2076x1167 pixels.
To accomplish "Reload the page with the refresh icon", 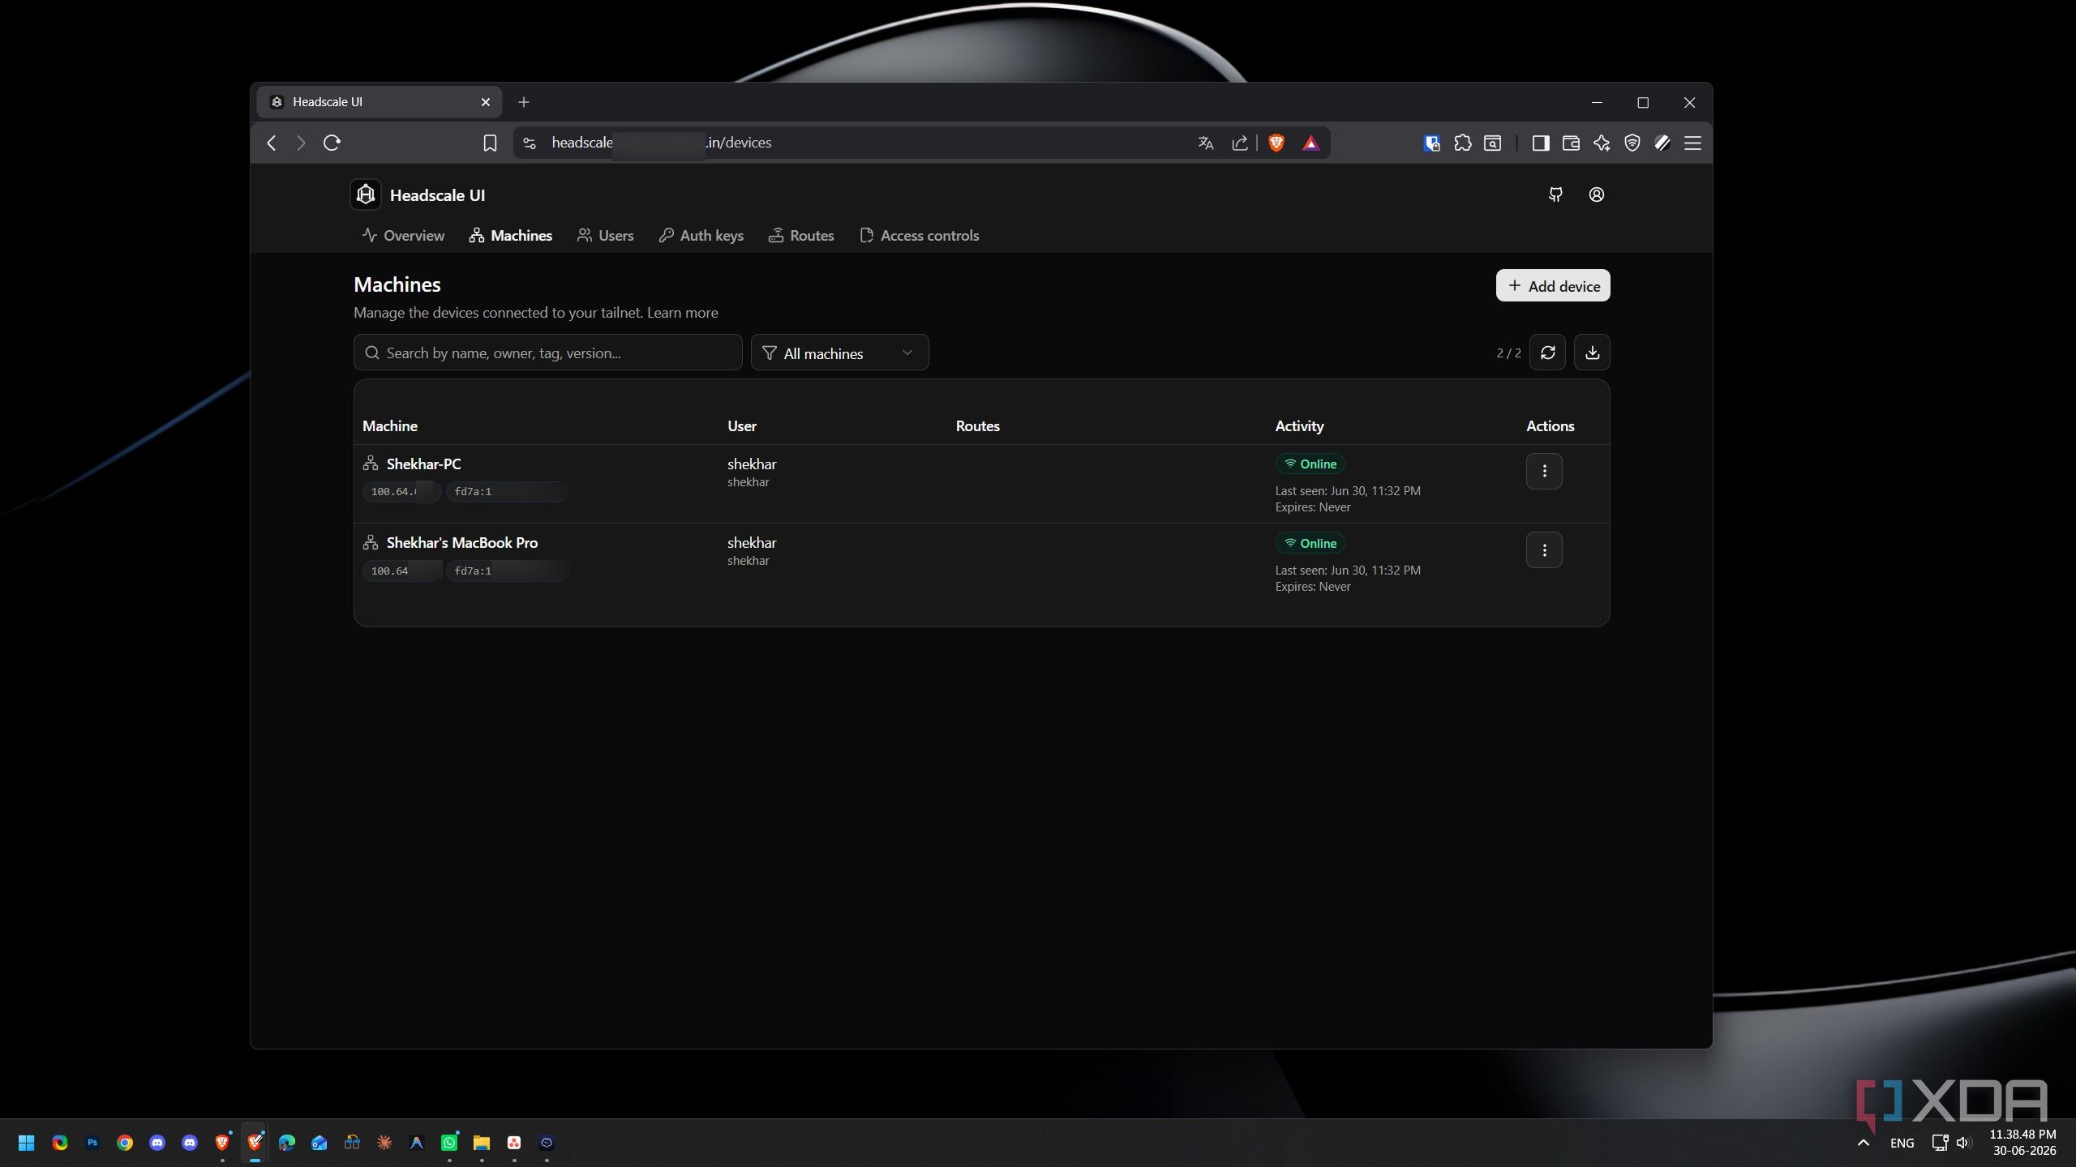I will click(332, 143).
